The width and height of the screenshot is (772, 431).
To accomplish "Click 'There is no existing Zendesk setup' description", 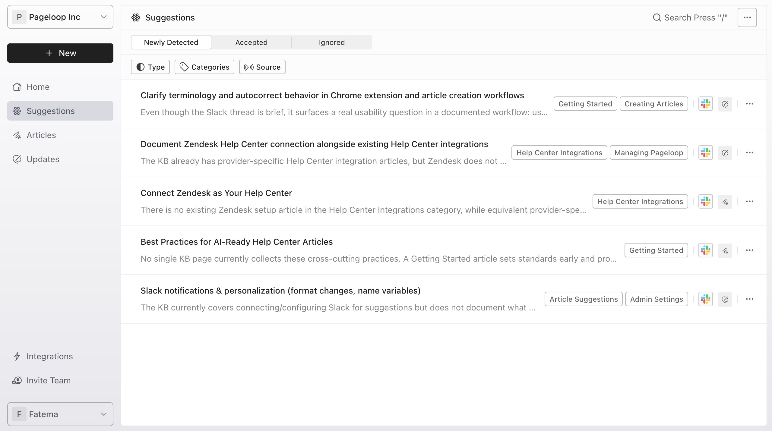I will [363, 210].
